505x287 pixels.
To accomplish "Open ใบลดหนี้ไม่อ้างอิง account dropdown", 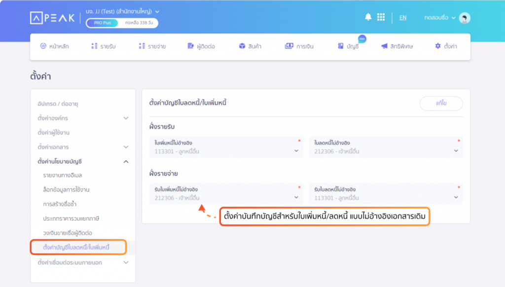I will pyautogui.click(x=386, y=147).
